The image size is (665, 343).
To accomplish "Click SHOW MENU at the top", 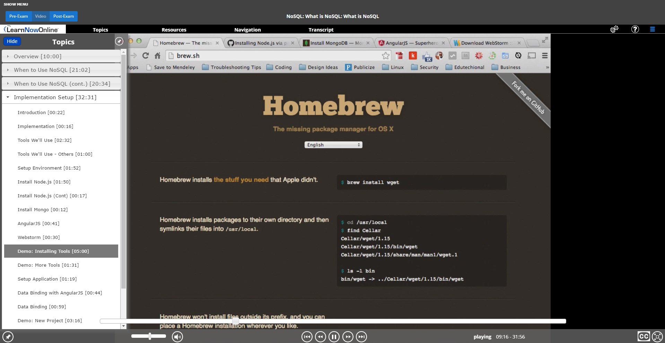I will 15,4.
